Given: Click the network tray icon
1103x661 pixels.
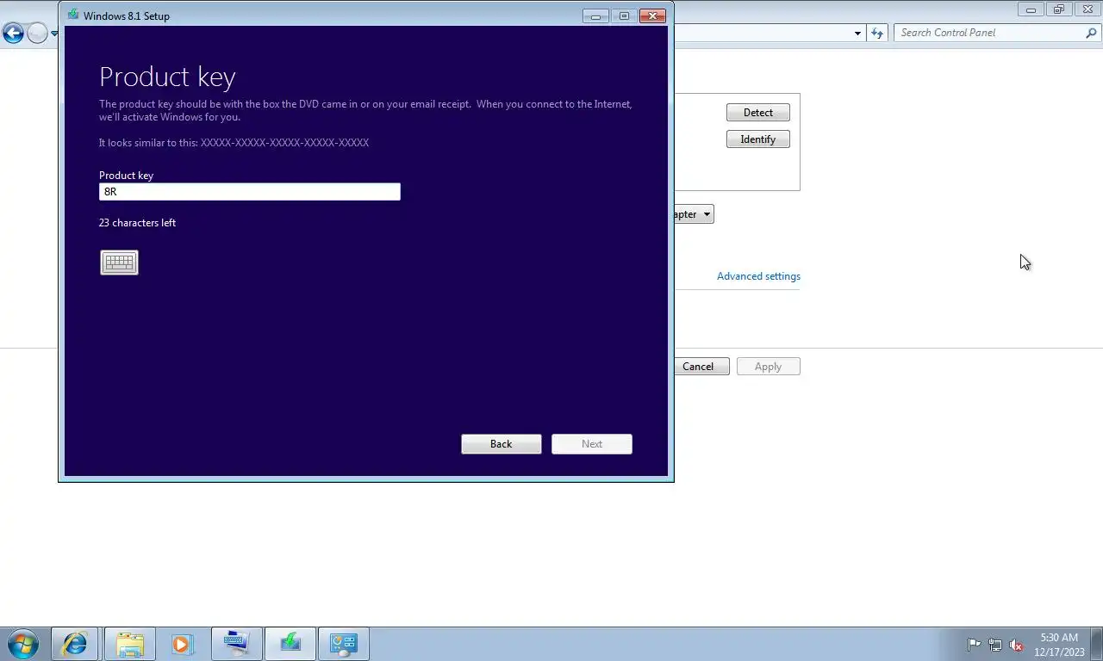Looking at the screenshot, I should click(x=995, y=645).
